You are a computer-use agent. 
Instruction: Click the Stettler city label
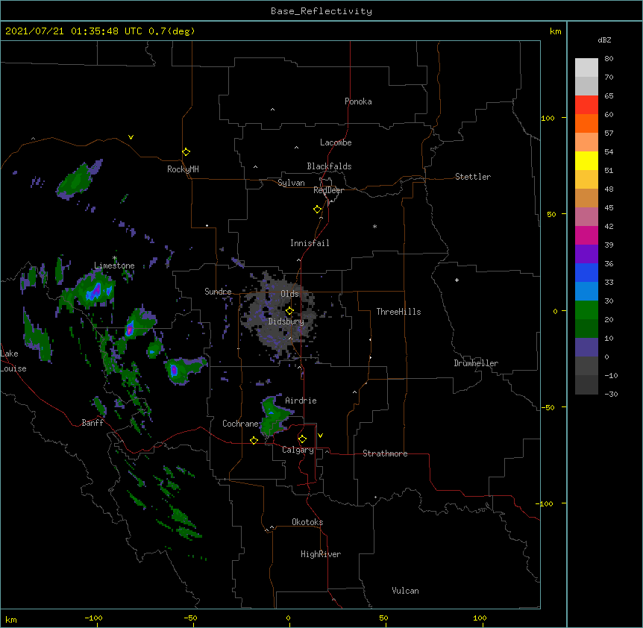click(473, 177)
